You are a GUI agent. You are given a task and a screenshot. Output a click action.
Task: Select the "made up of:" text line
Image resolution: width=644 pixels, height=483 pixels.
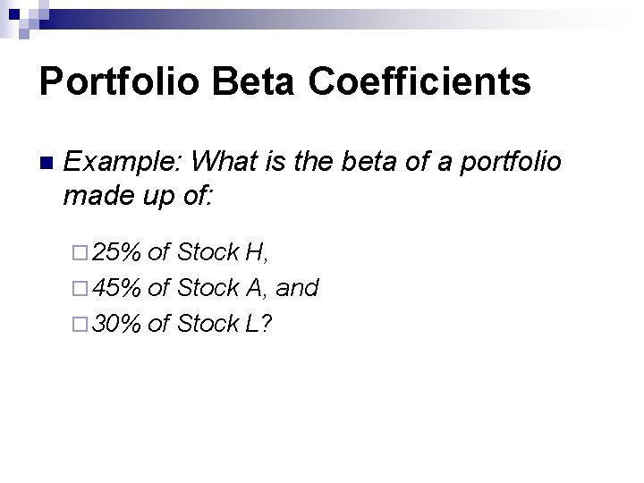[138, 196]
